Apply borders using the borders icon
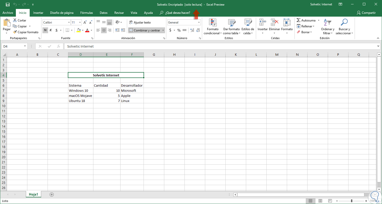The image size is (382, 204). [67, 30]
